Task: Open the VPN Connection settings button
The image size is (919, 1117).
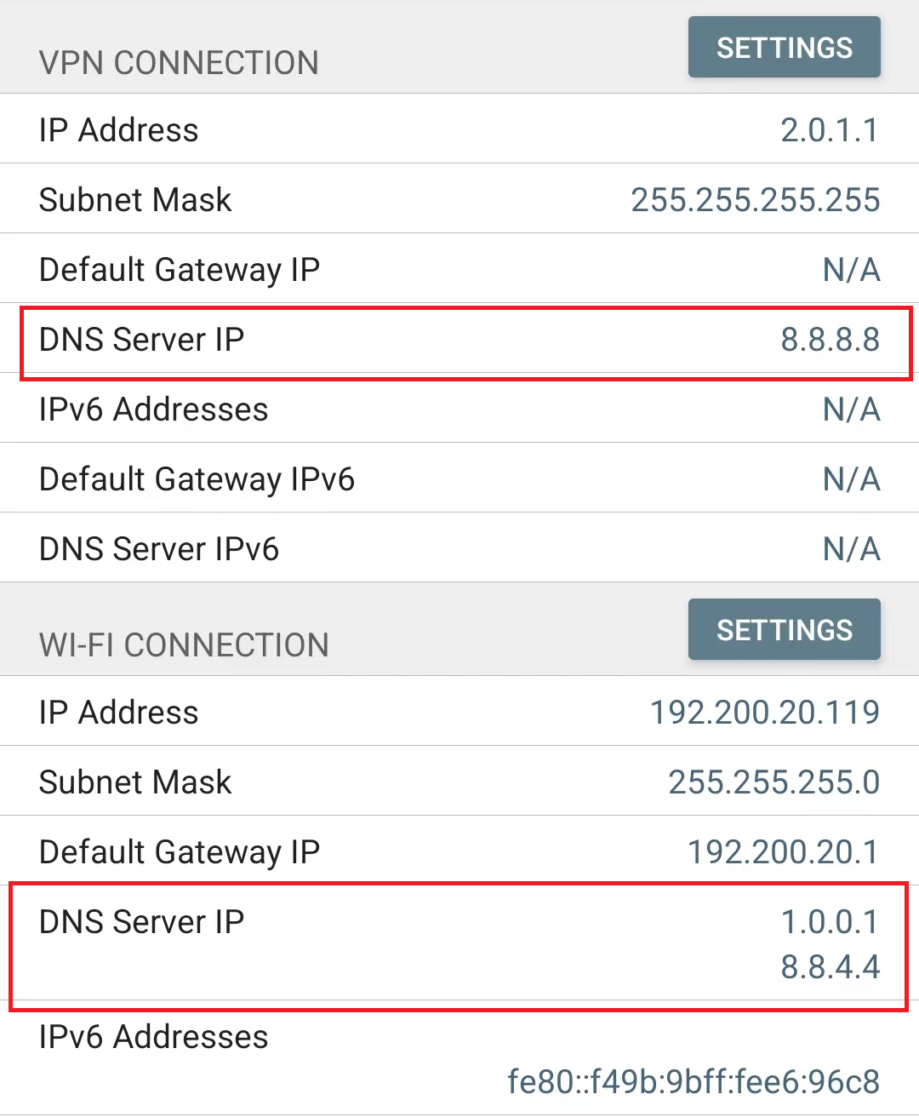Action: coord(784,48)
